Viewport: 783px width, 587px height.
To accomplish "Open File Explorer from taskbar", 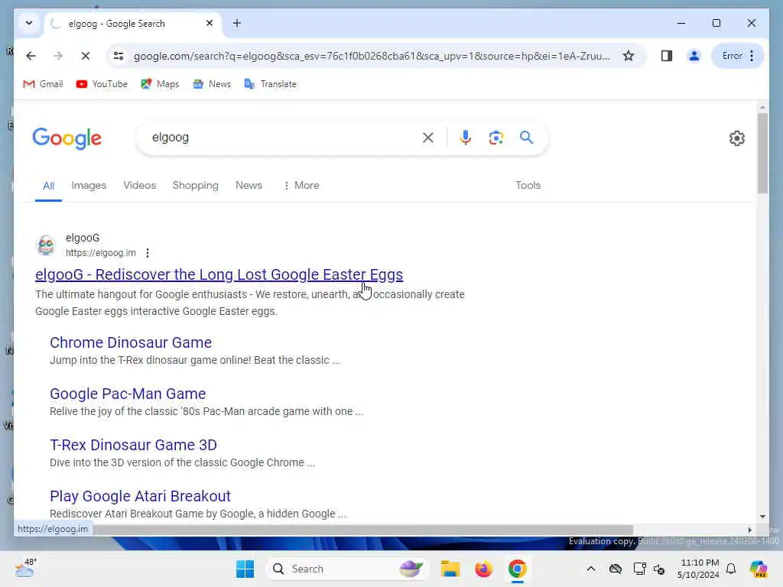I will 450,569.
